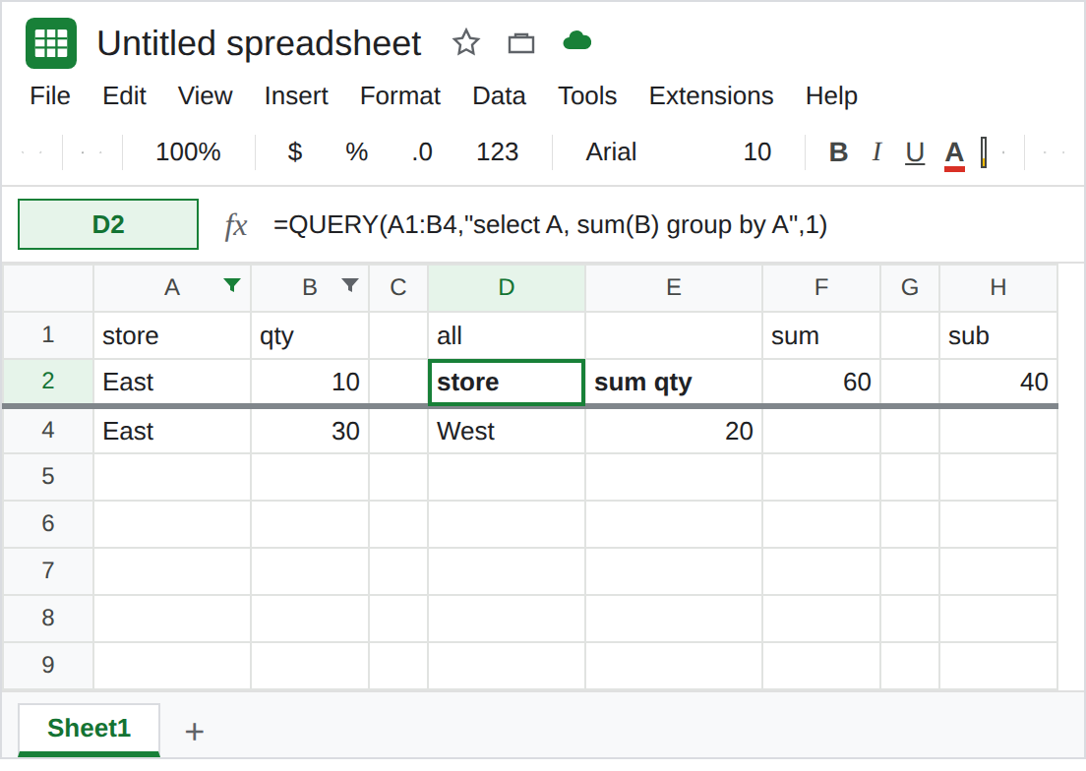This screenshot has width=1086, height=771.
Task: Open the Edit menu
Action: (x=124, y=95)
